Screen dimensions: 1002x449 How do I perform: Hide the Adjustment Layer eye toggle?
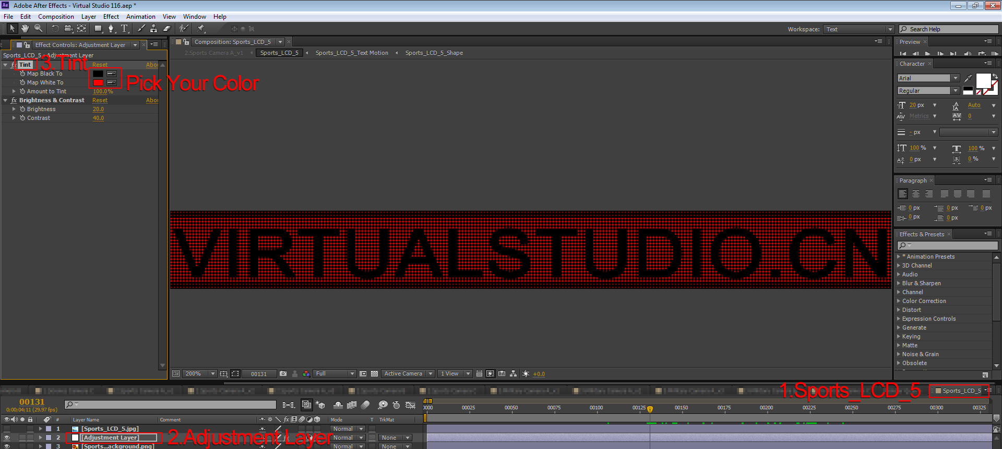(x=7, y=438)
